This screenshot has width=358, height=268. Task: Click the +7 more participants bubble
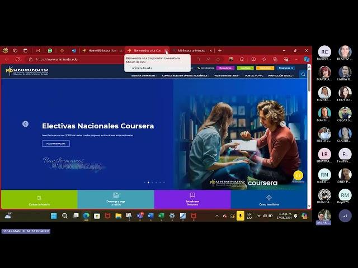(x=345, y=216)
